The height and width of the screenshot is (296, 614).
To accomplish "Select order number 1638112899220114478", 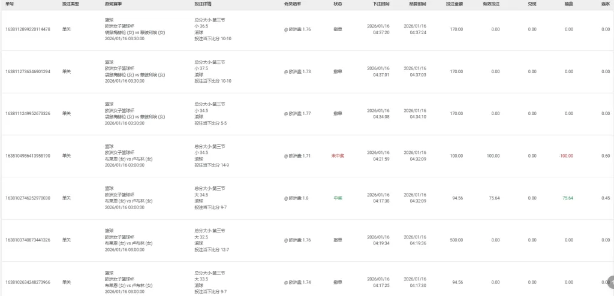I will click(x=28, y=29).
